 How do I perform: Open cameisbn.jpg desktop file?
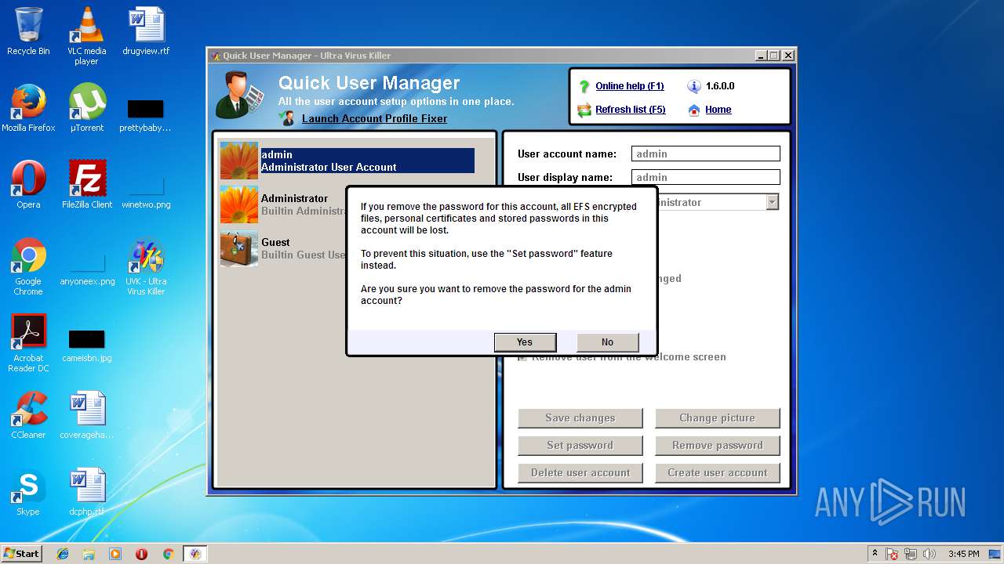(87, 345)
